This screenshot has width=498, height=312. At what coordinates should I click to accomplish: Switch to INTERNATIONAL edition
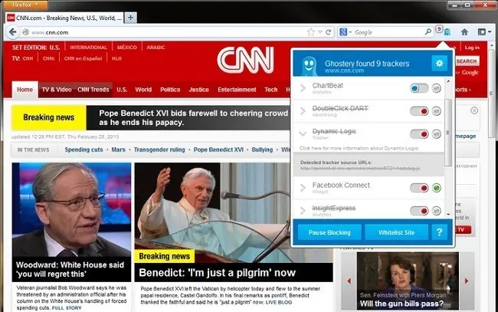click(x=88, y=48)
